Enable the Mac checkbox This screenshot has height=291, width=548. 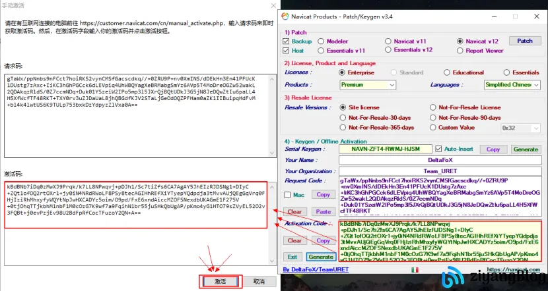(287, 195)
